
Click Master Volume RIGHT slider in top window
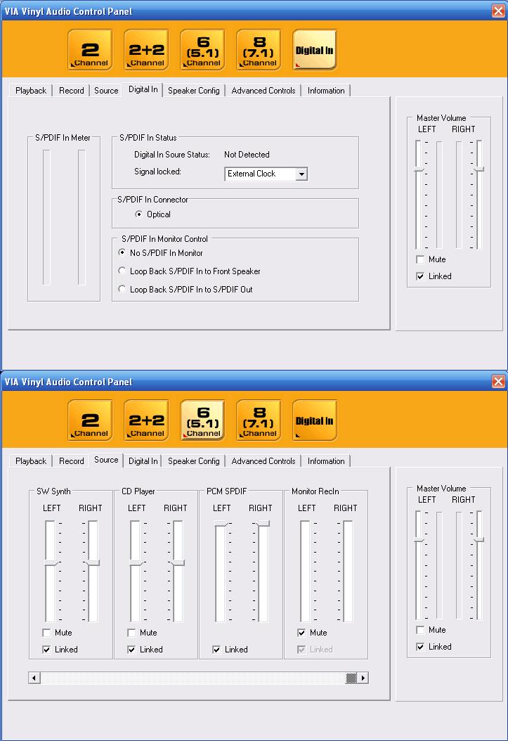coord(478,169)
